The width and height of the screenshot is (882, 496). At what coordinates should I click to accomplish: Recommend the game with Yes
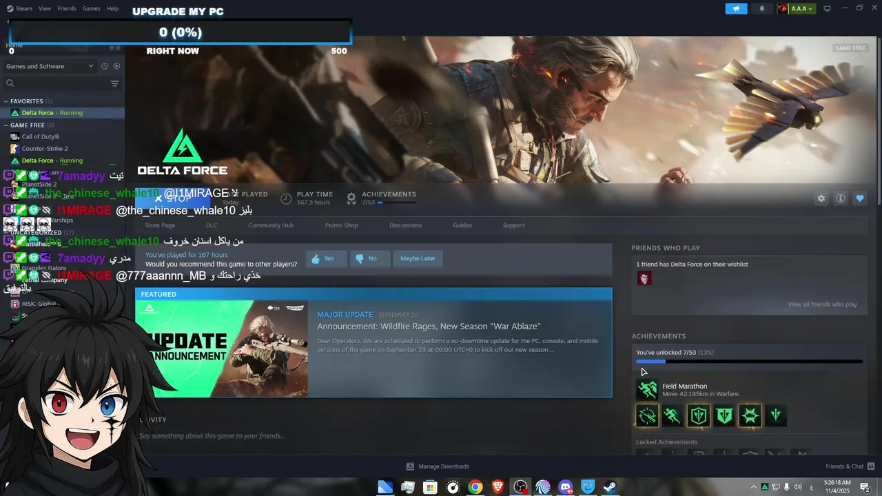[325, 258]
